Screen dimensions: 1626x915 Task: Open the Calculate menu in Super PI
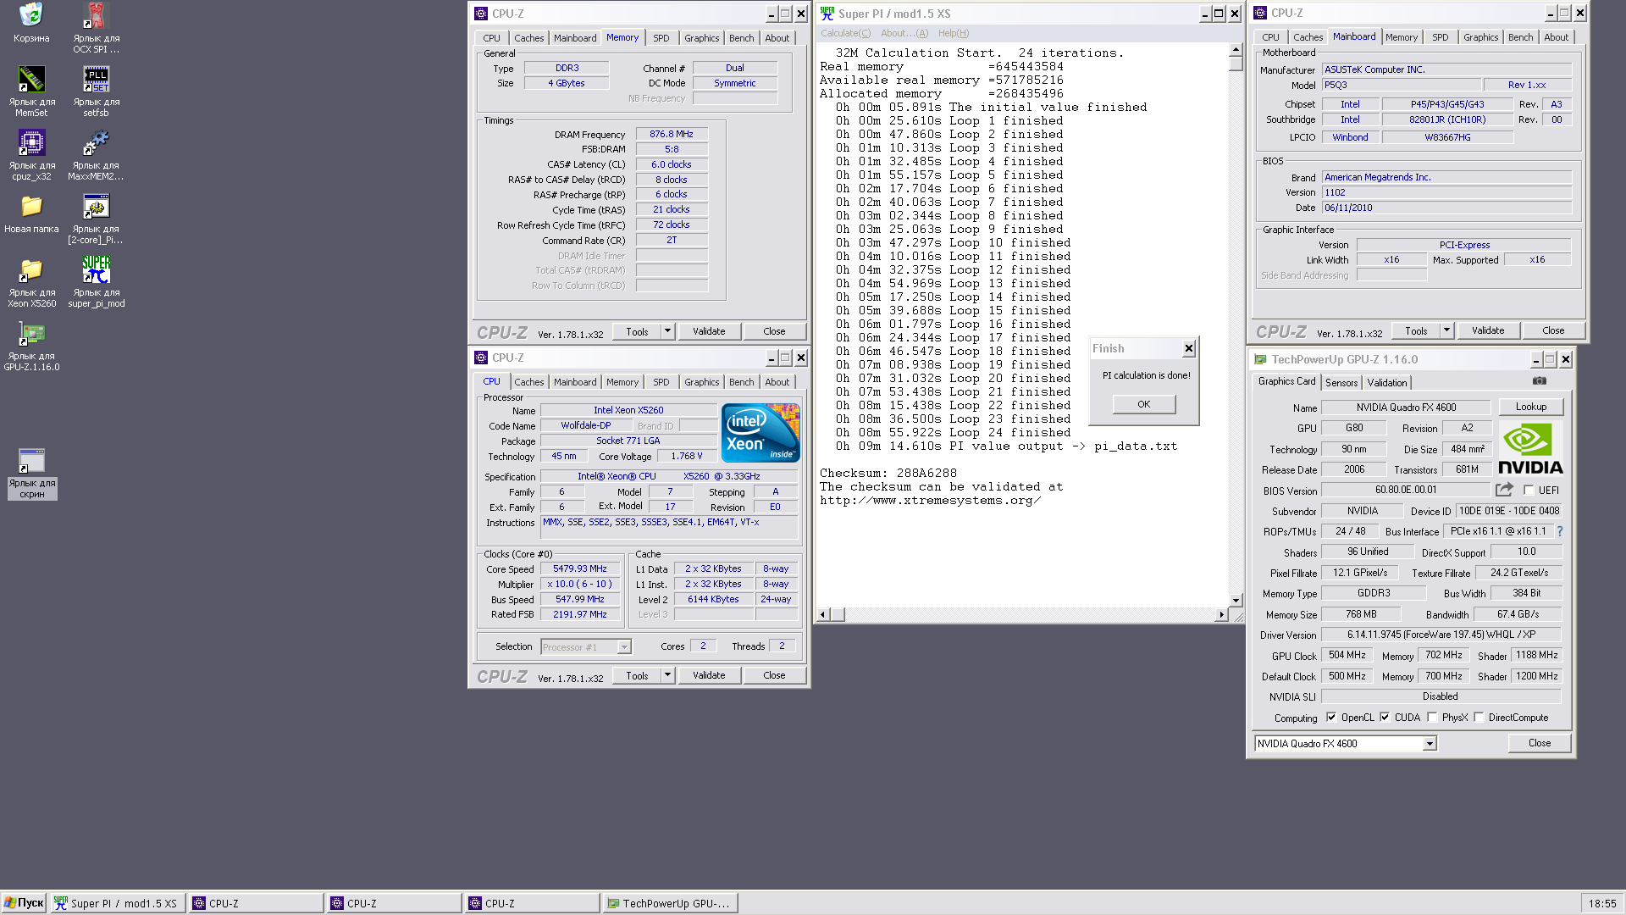tap(845, 33)
